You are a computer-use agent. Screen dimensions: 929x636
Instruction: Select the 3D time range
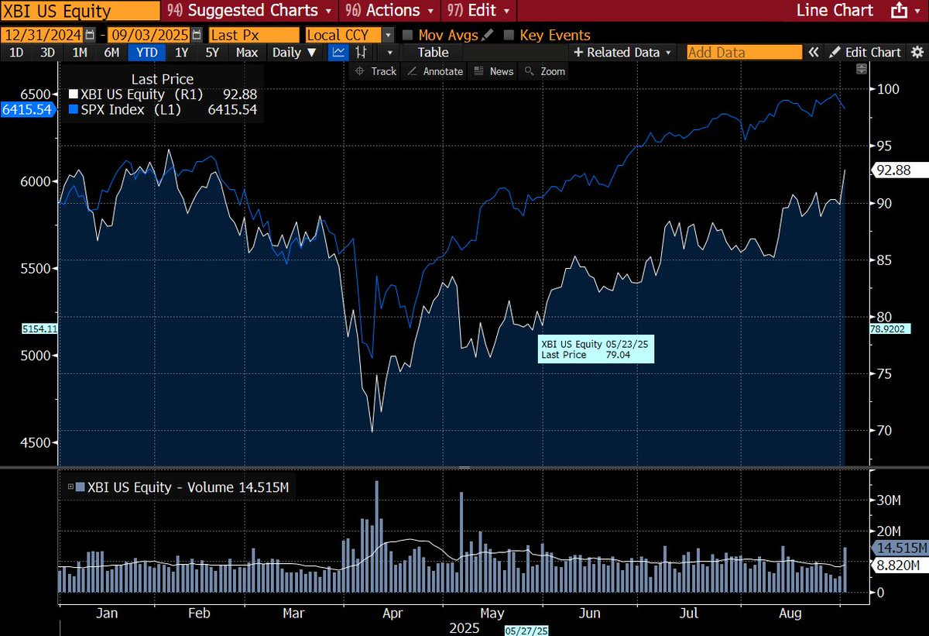pyautogui.click(x=48, y=53)
